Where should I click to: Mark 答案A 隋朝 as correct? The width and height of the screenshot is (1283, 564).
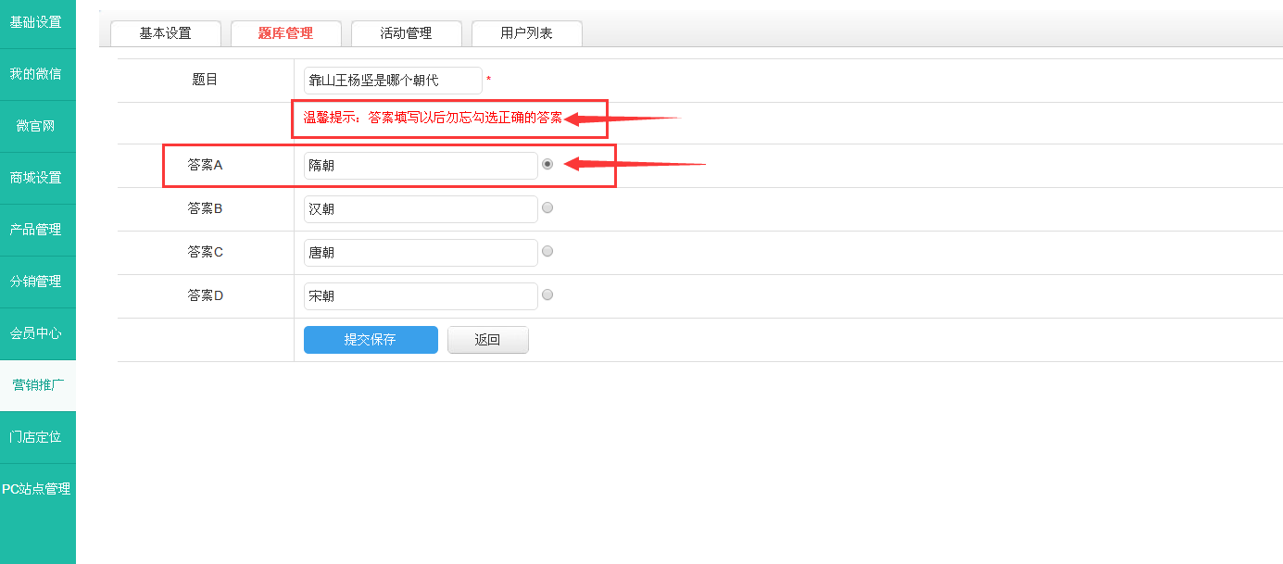547,164
